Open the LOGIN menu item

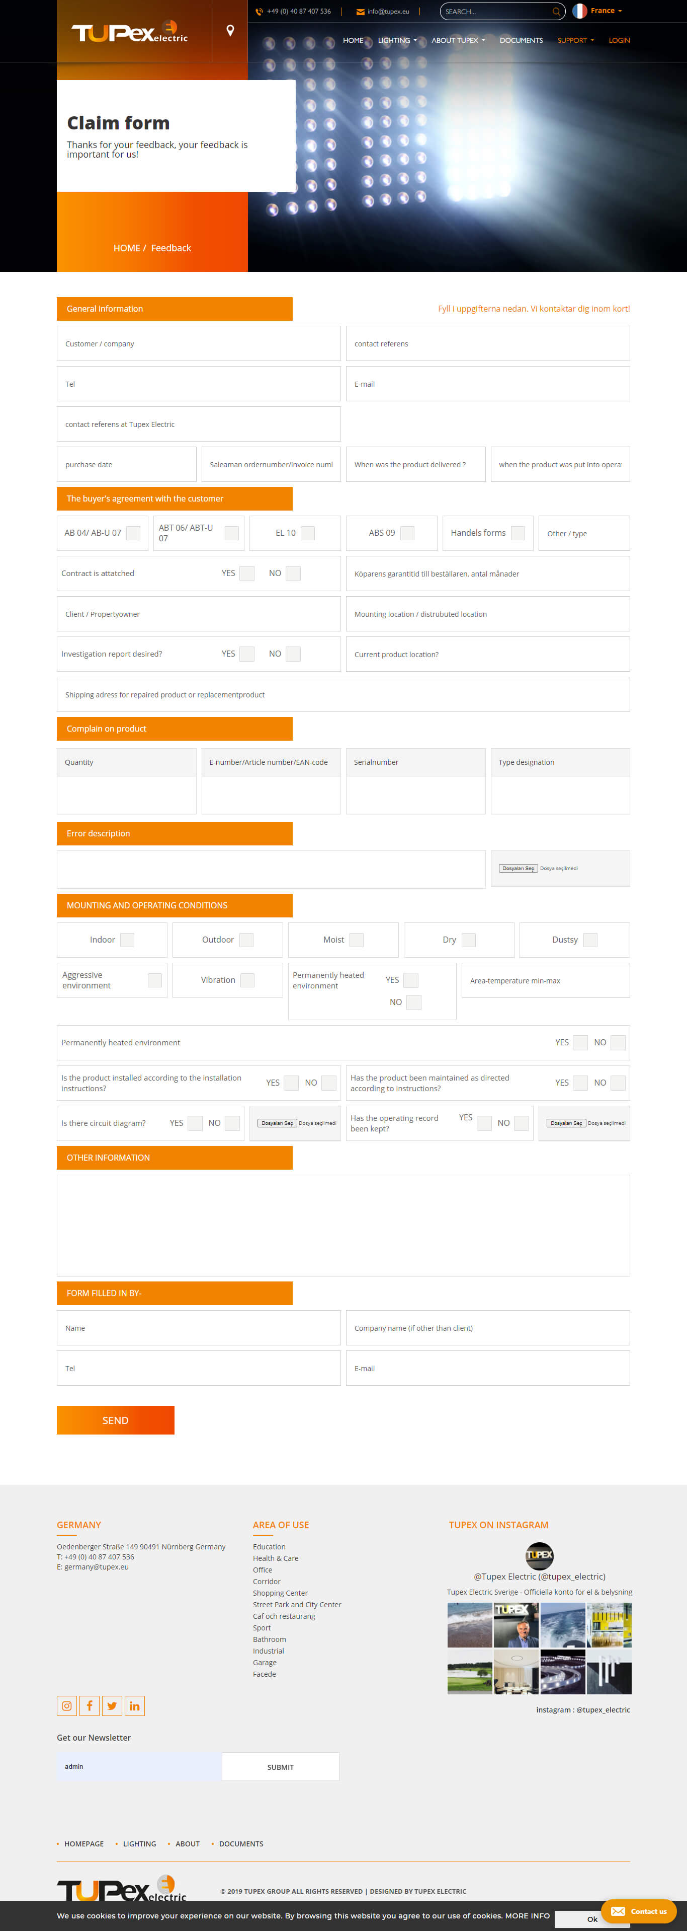pos(618,40)
